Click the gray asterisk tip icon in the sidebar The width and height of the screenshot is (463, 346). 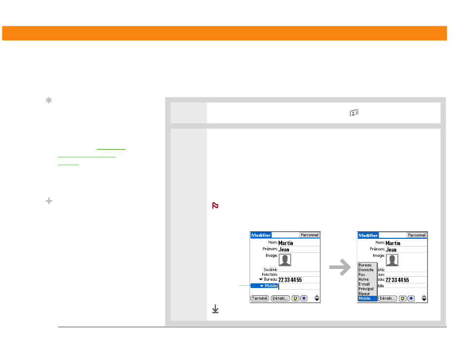click(x=49, y=100)
